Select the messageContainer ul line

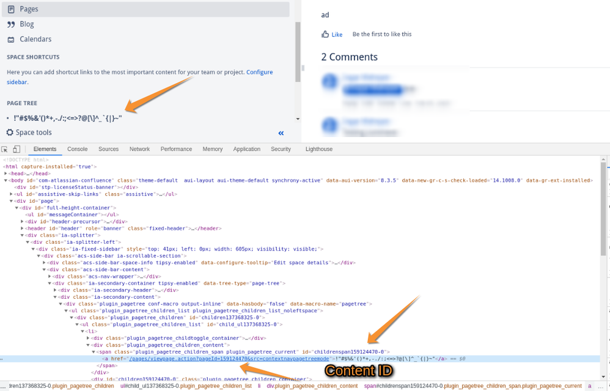pos(72,215)
